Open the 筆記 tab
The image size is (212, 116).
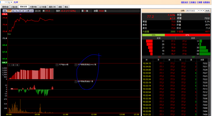(66, 7)
